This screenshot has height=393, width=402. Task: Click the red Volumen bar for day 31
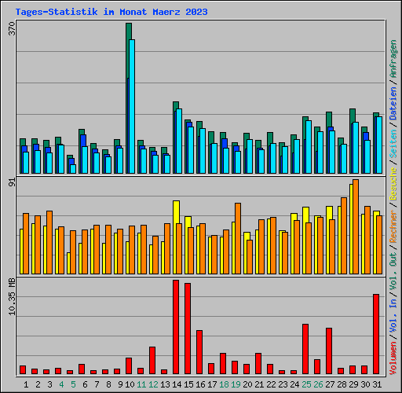pos(376,334)
